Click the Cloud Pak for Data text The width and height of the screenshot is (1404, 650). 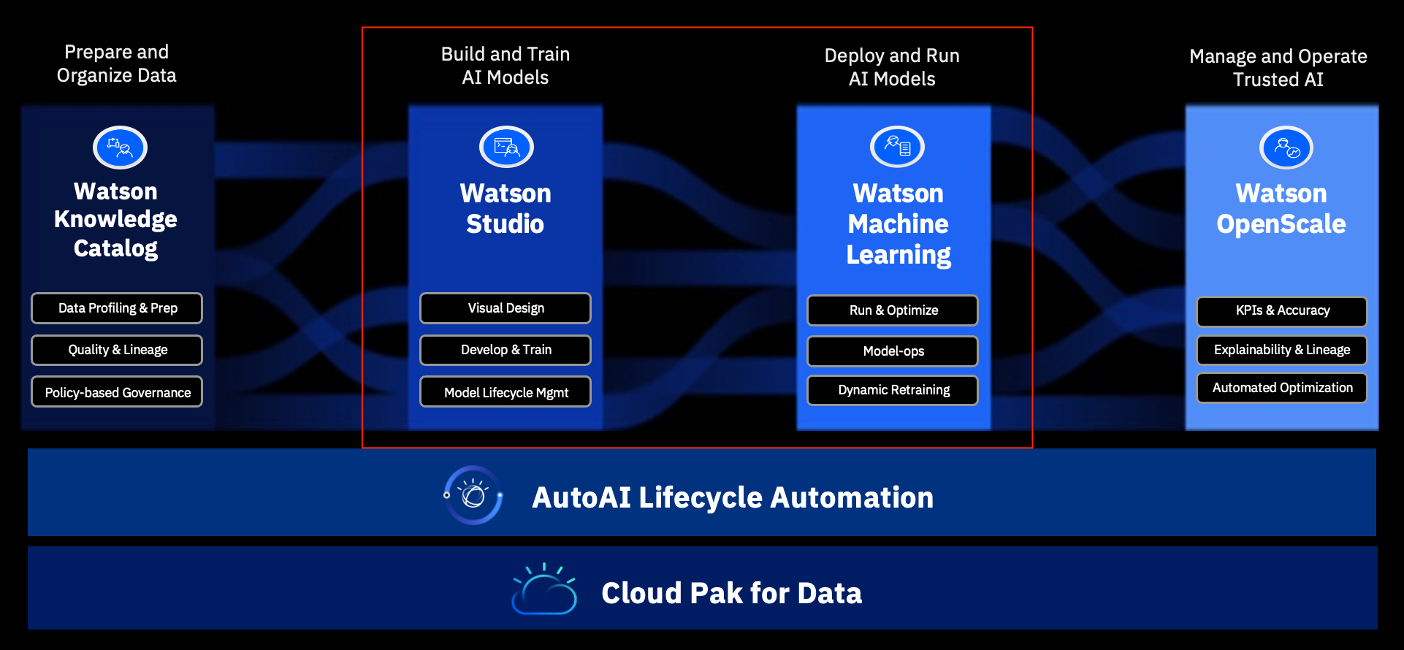[732, 593]
